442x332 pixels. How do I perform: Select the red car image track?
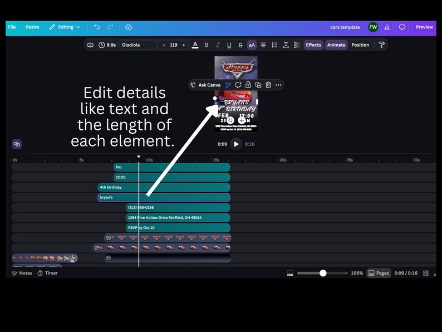click(162, 248)
